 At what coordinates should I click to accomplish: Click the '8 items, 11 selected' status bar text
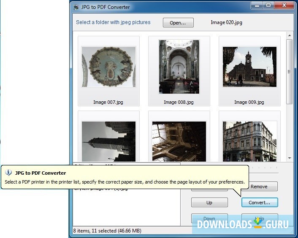107,230
